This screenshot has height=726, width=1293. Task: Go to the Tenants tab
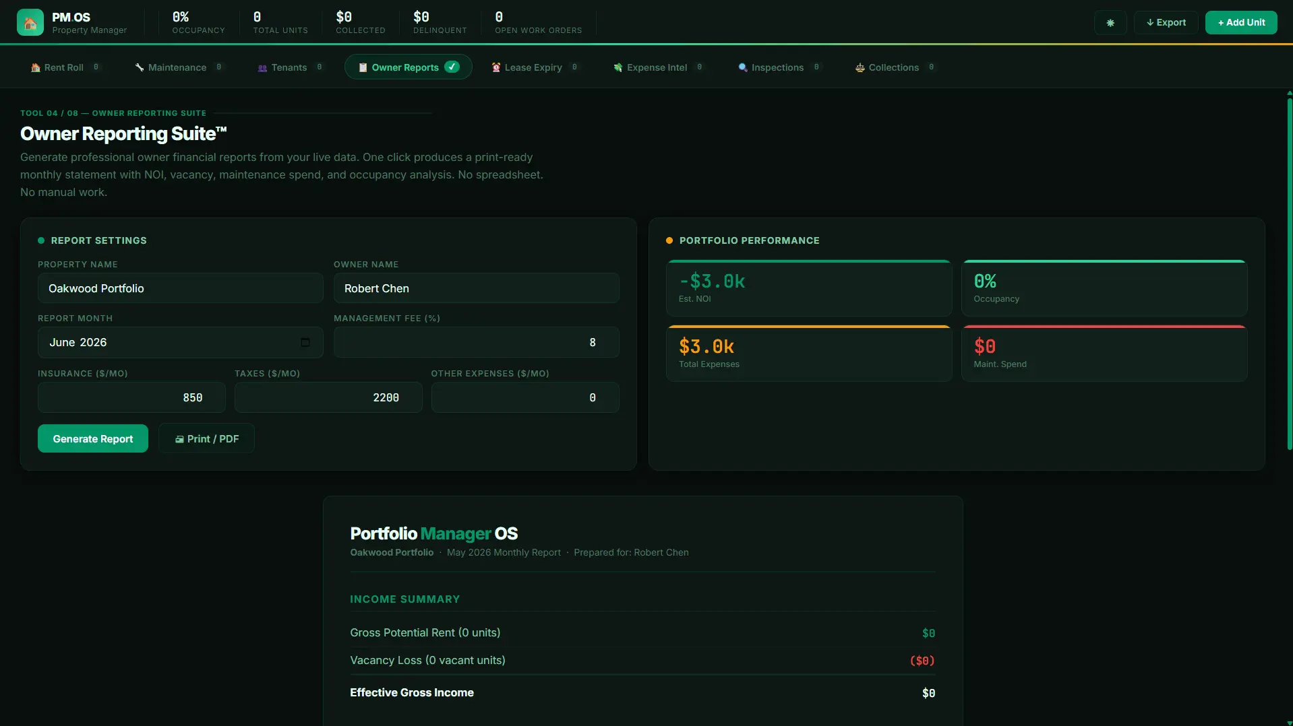291,67
